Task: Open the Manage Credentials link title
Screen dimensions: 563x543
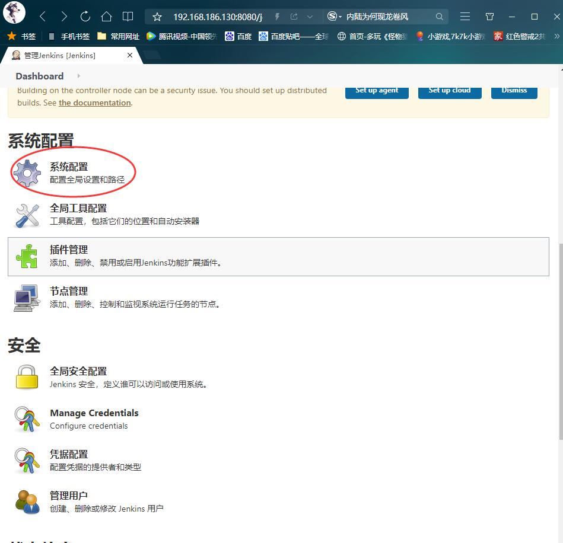Action: coord(94,413)
